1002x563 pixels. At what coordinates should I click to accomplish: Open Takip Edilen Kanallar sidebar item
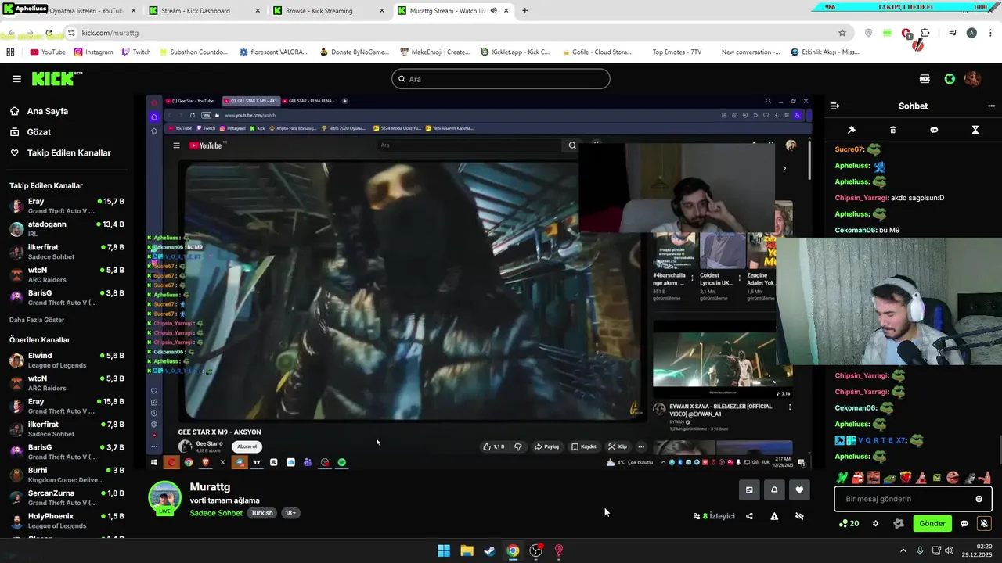[69, 152]
